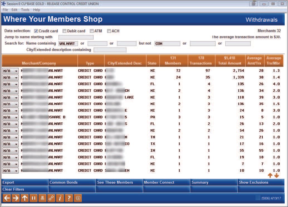The width and height of the screenshot is (288, 207).
Task: Click the orange page-up arrow
Action: [x=270, y=176]
